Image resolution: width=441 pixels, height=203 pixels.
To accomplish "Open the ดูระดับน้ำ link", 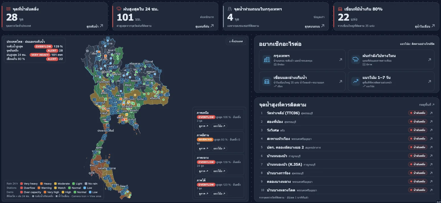I will click(95, 26).
